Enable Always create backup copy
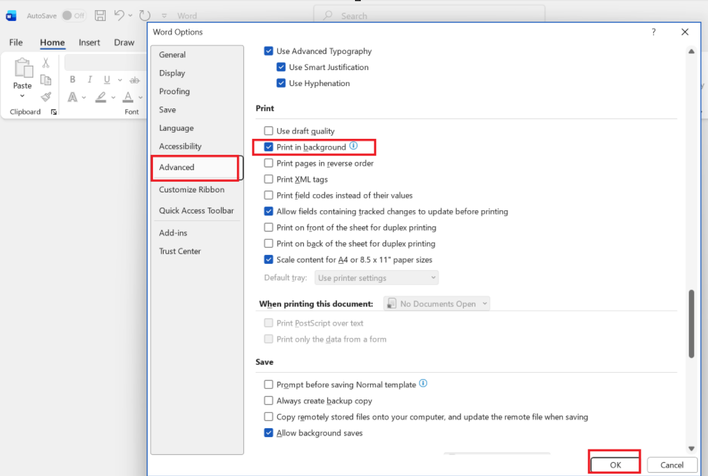Viewport: 708px width, 476px height. [269, 401]
